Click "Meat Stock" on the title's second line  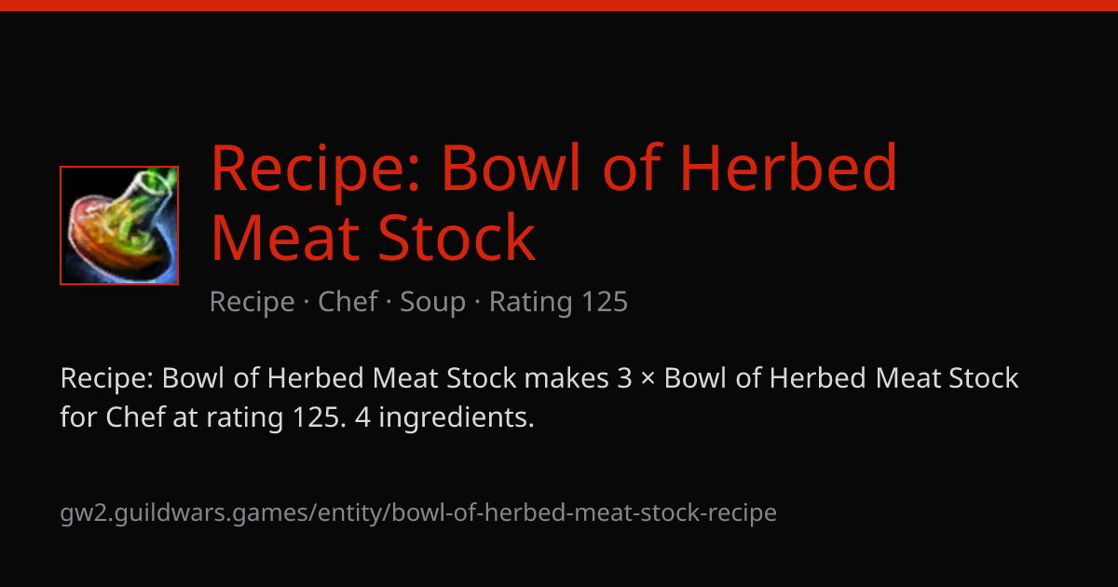click(374, 238)
